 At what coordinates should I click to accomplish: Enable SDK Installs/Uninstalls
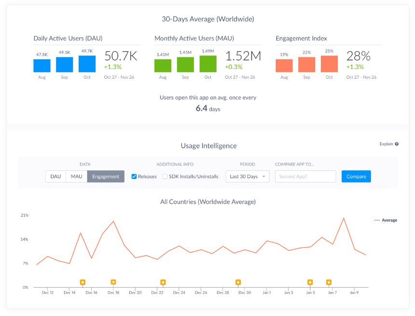click(x=164, y=176)
